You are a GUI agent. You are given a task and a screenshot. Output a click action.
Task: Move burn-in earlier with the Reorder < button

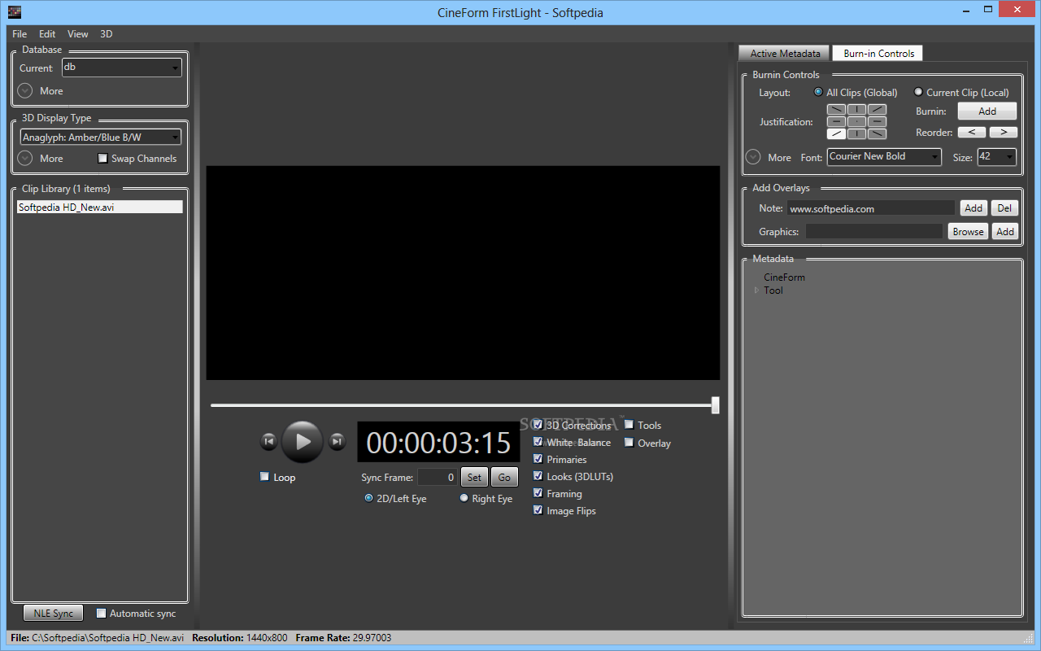coord(971,132)
